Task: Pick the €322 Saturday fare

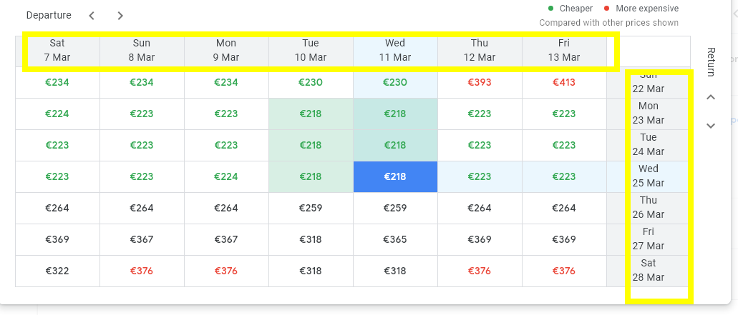Action: (x=57, y=271)
